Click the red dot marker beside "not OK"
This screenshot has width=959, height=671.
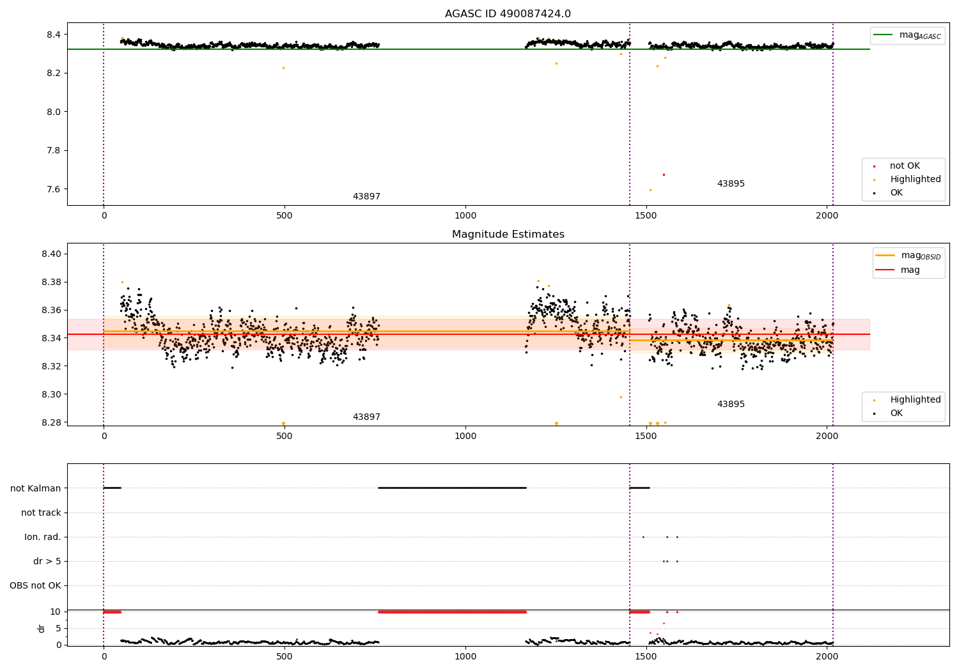click(874, 166)
